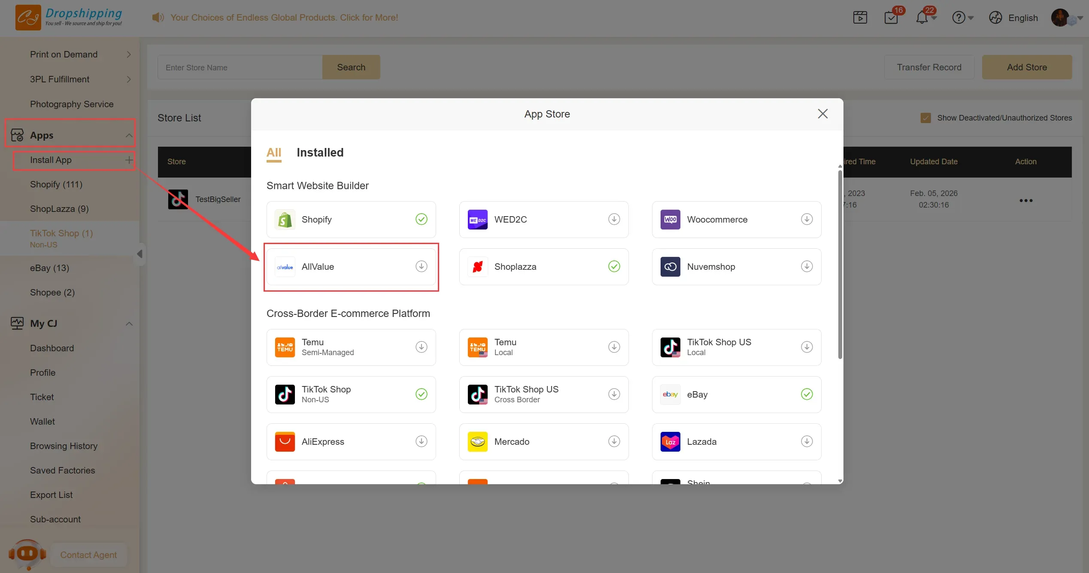Toggle Show Deactivated/Unauthorized Stores checkbox
The image size is (1089, 573).
pyautogui.click(x=925, y=118)
